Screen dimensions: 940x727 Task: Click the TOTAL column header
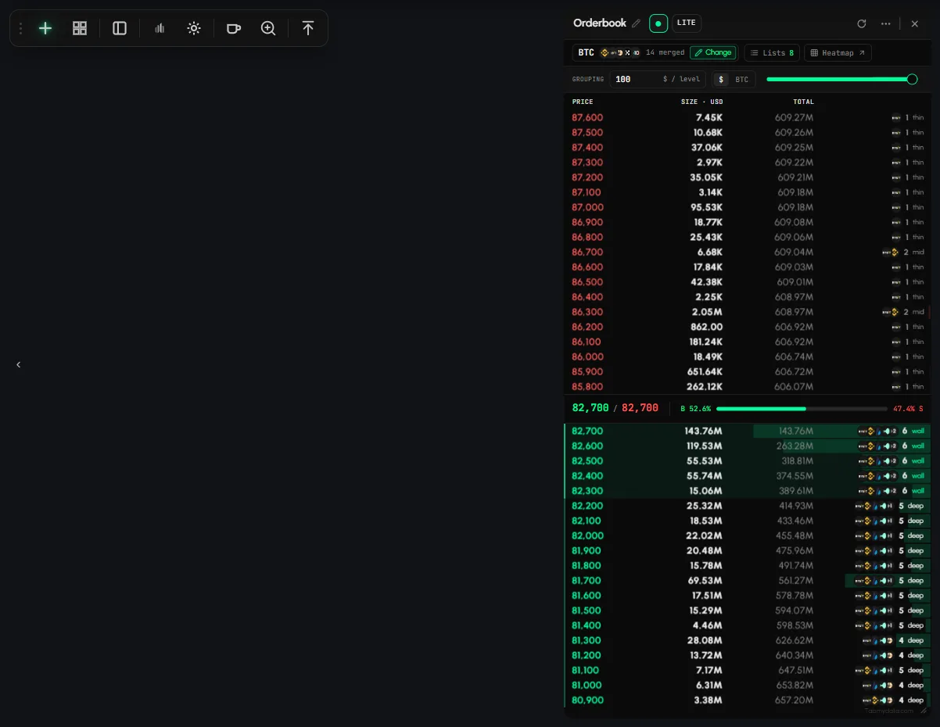(x=803, y=102)
